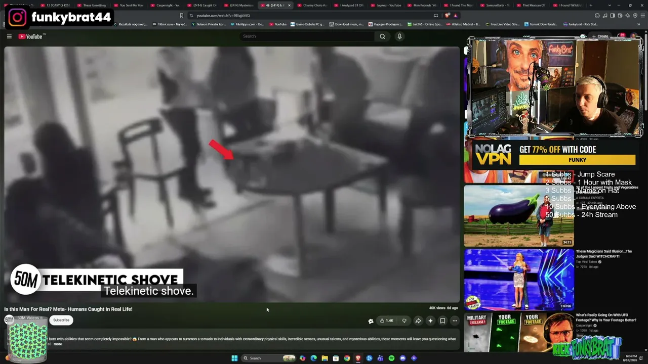Open more actions three-dot menu under video
Screen dimensions: 648x364
(455, 321)
